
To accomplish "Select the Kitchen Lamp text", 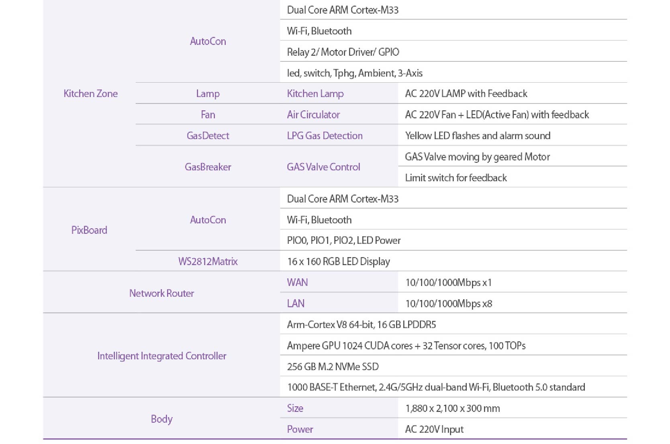I will (x=315, y=93).
